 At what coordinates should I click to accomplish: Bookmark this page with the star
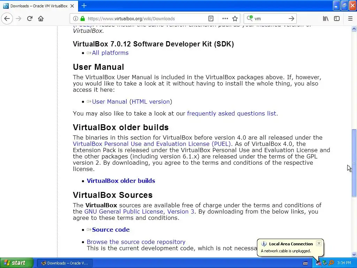coord(235,18)
